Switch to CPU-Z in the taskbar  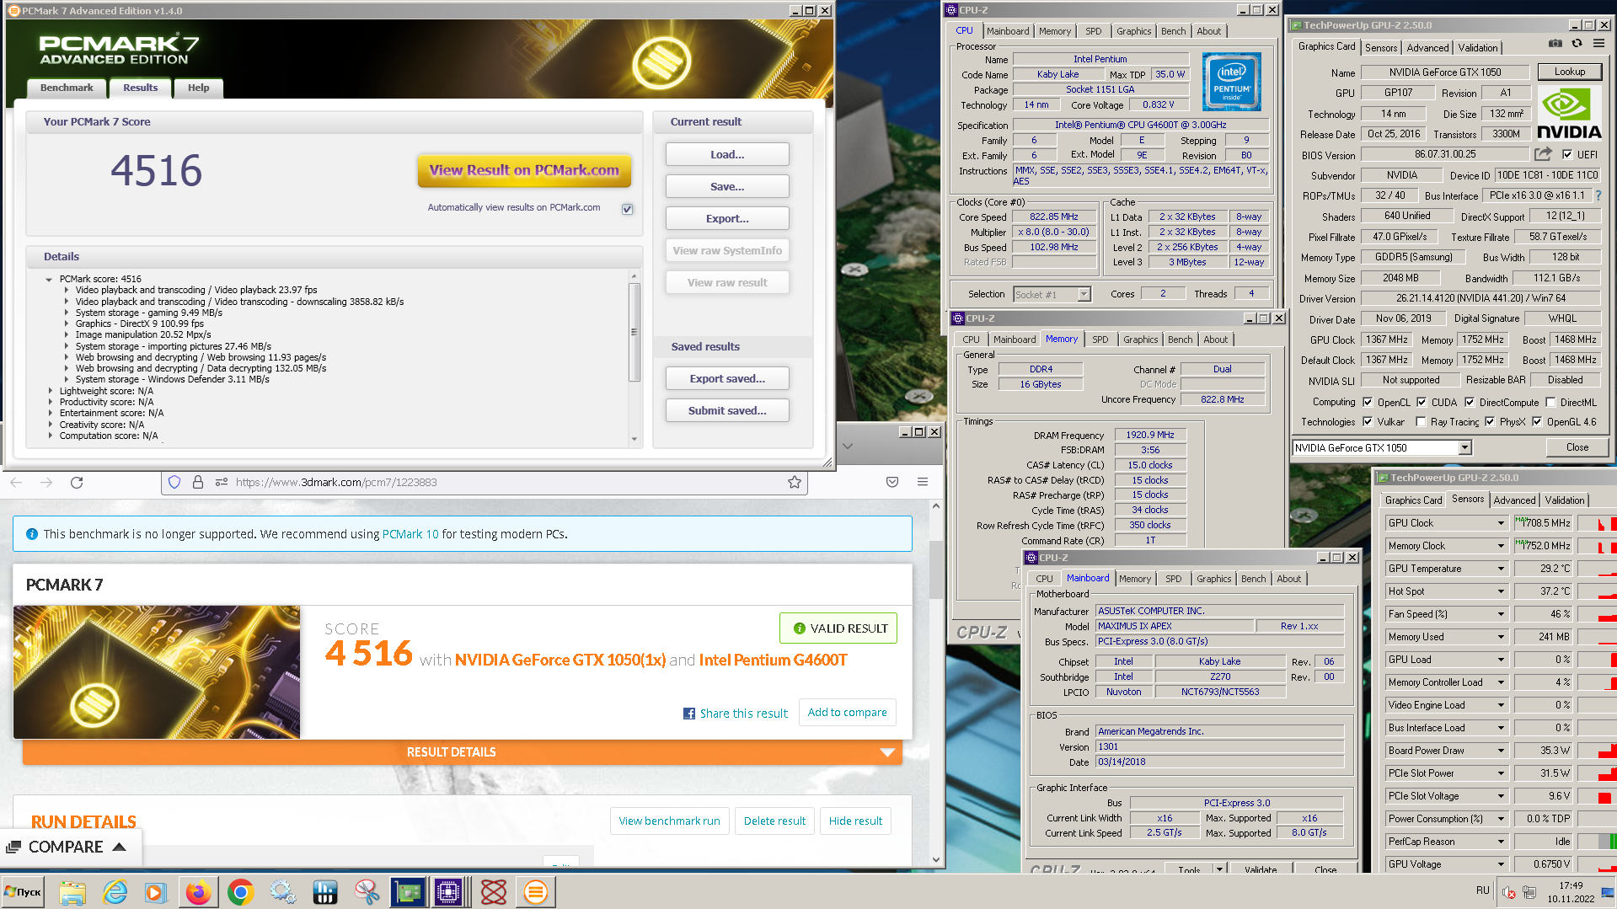coord(449,892)
